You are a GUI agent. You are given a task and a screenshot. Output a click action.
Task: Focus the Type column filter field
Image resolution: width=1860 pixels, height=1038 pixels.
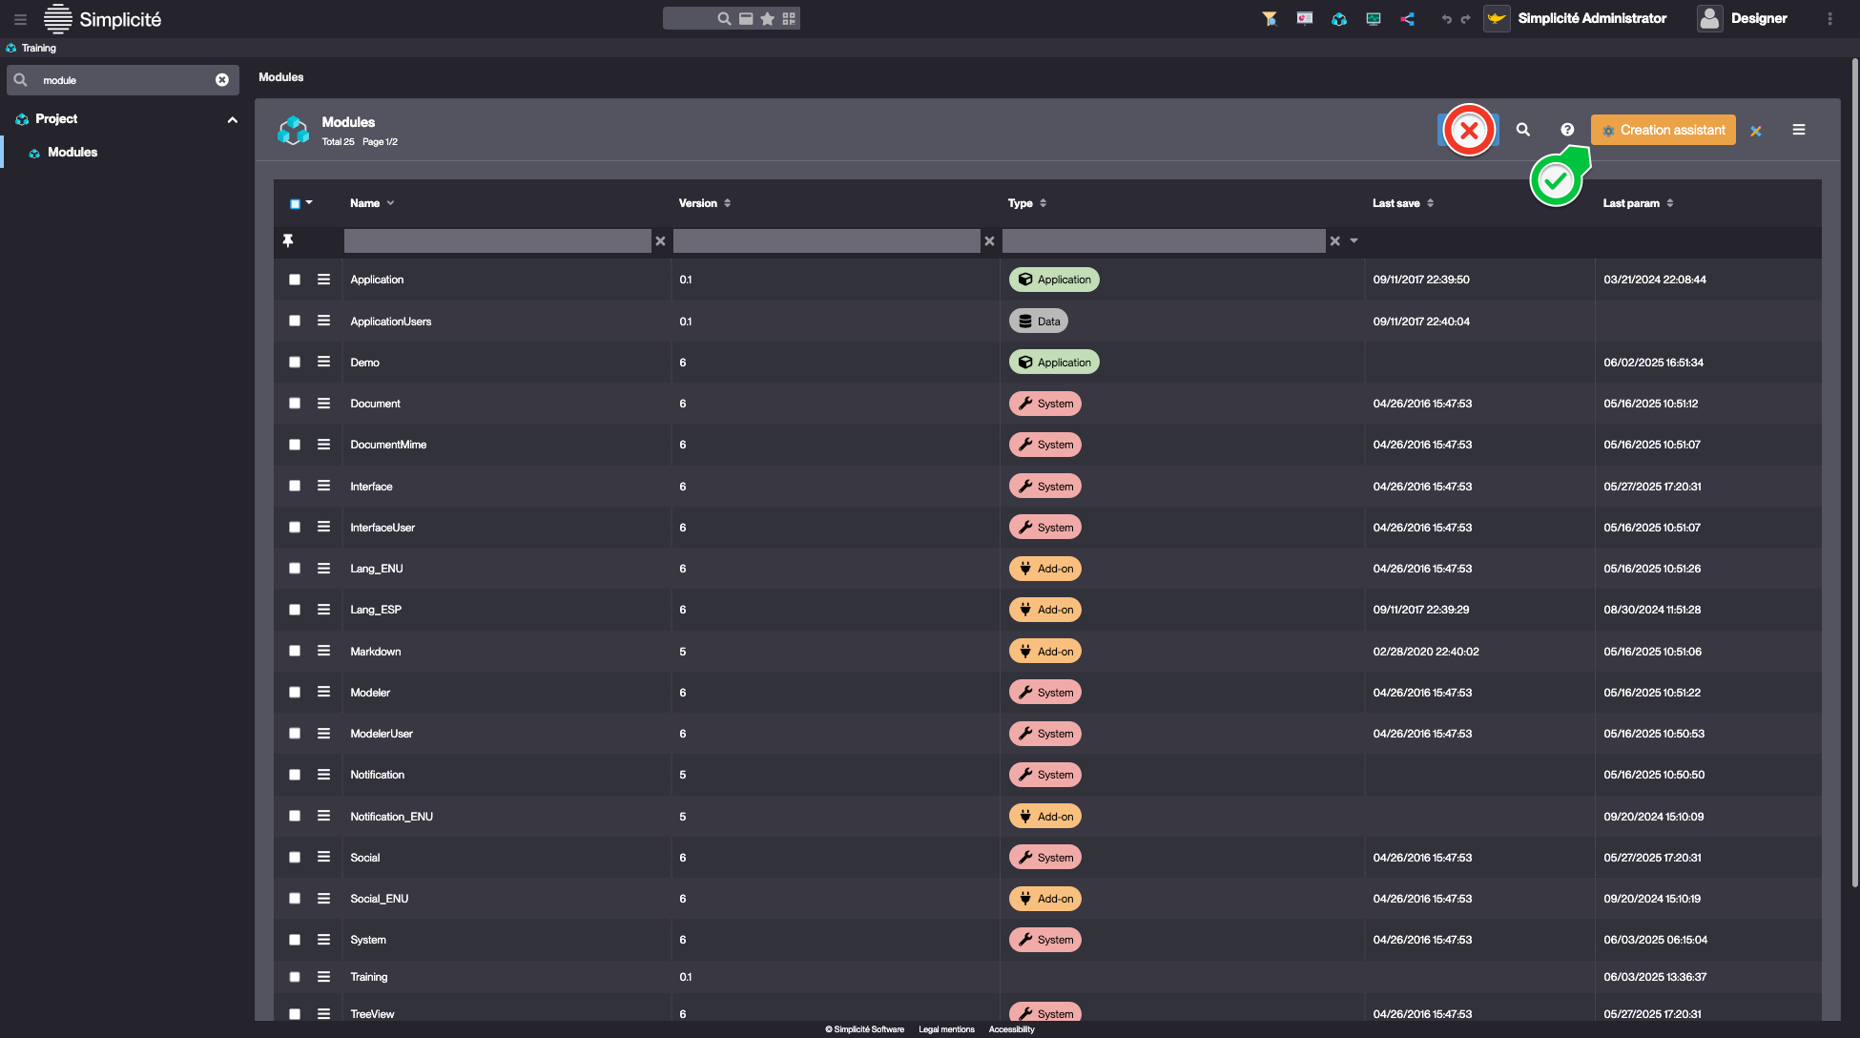pyautogui.click(x=1164, y=241)
